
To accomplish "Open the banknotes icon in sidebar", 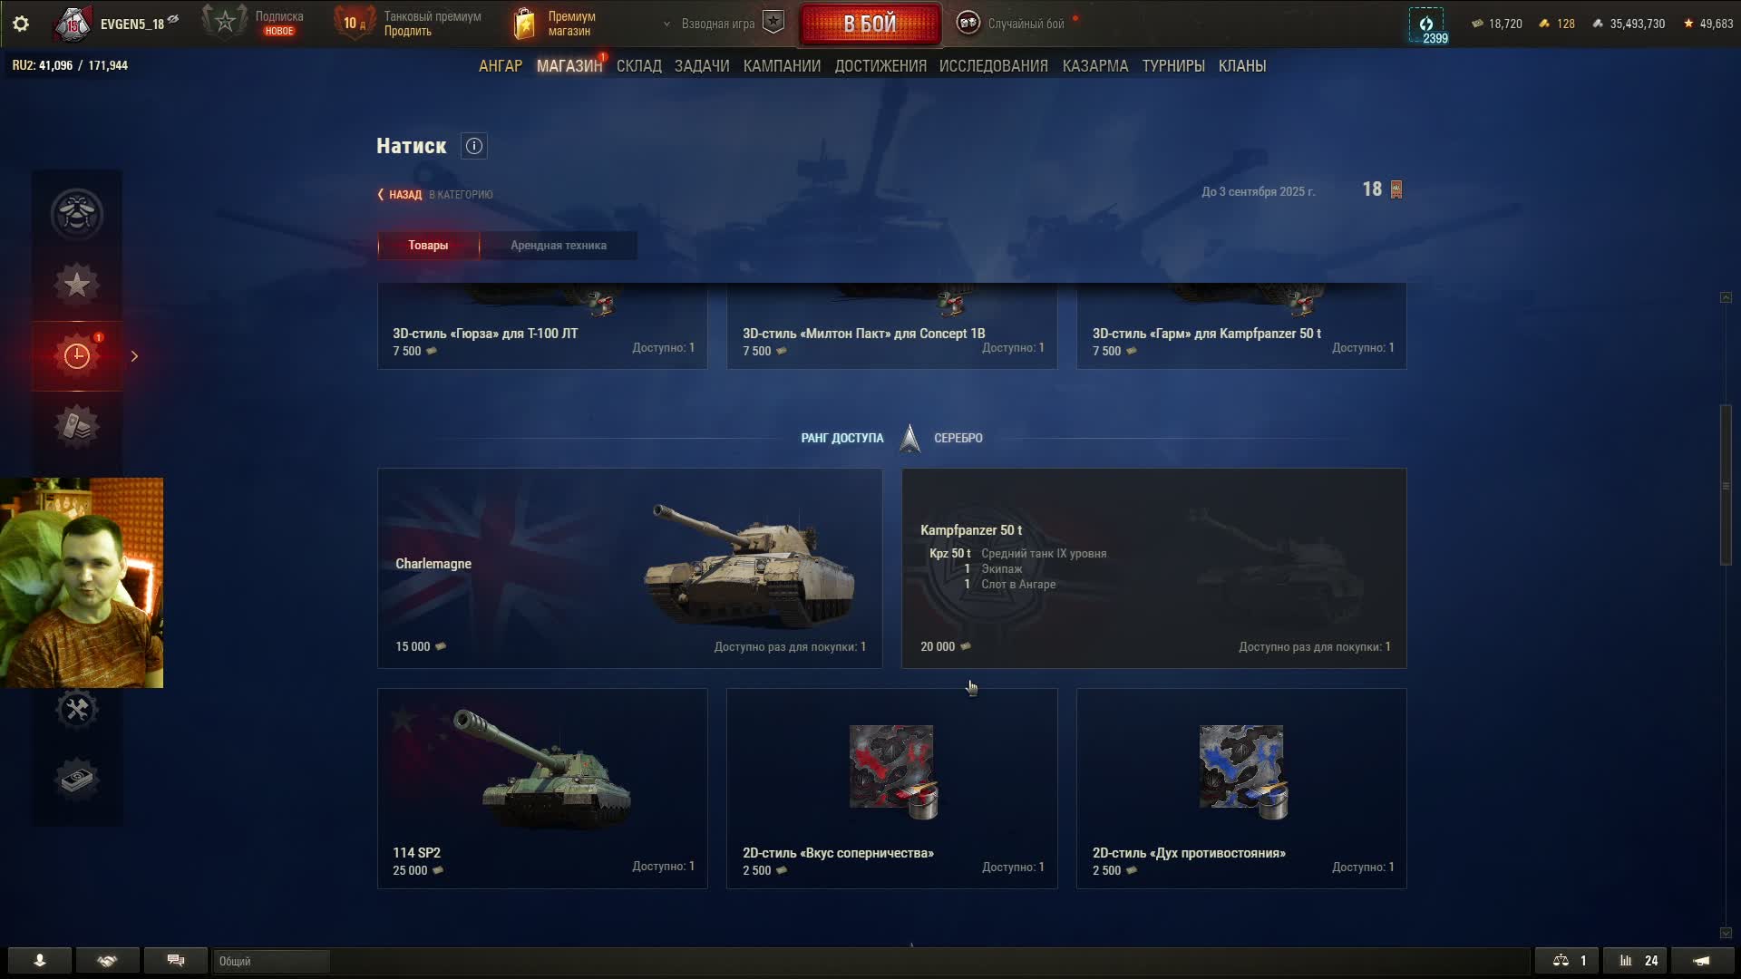I will click(77, 779).
